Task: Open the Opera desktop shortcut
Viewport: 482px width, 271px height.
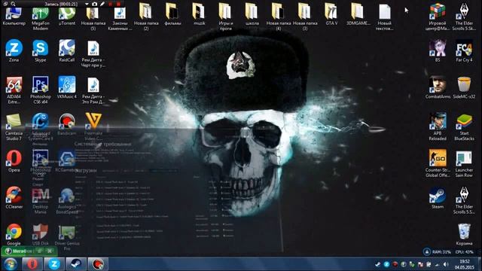Action: tap(14, 161)
